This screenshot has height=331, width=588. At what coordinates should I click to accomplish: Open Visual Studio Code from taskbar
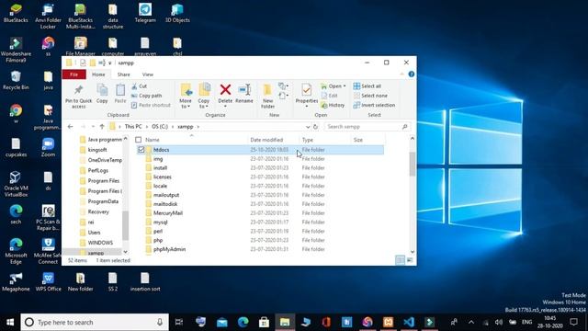click(409, 322)
